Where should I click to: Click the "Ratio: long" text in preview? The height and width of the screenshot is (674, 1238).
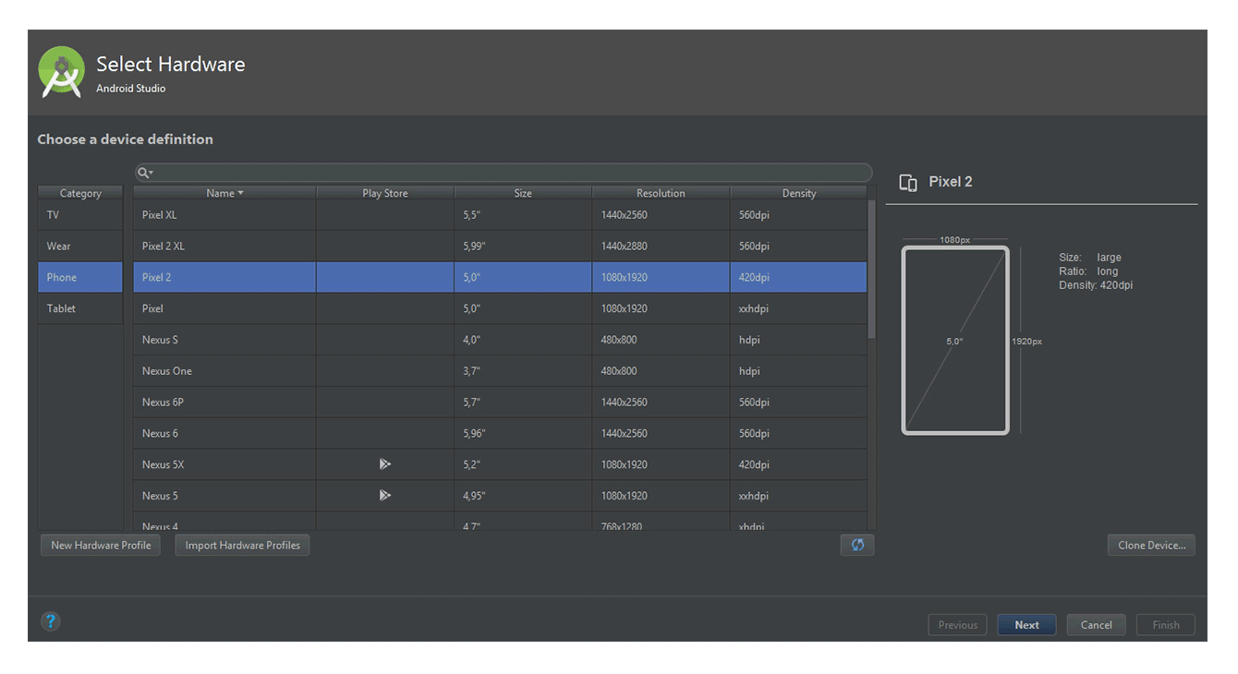[x=1088, y=271]
